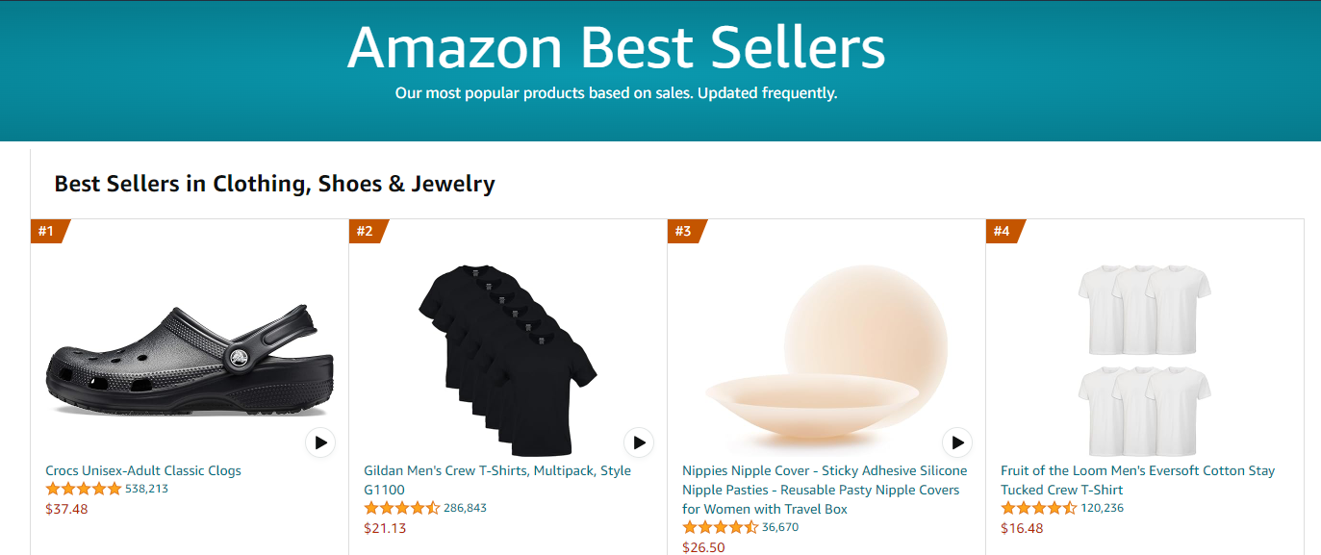Play the Nippies Nipple Cover video
1321x555 pixels.
[x=958, y=442]
